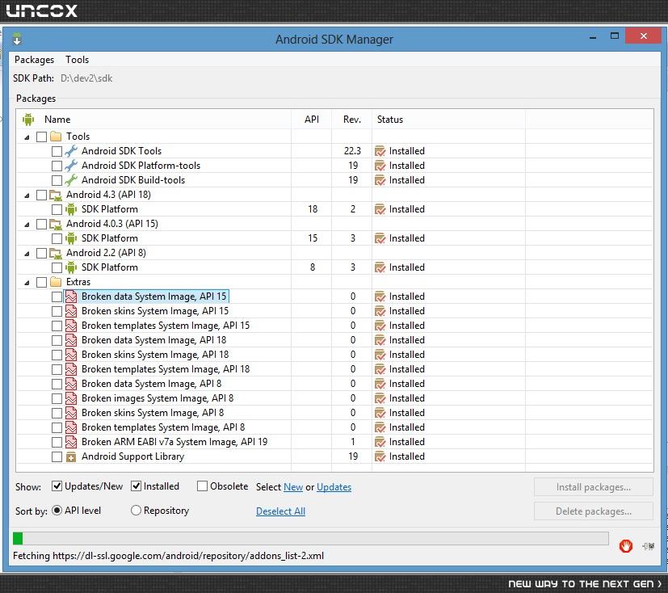Click the API 8 SDK Platform android icon
Screen dimensions: 668x593
coord(71,267)
